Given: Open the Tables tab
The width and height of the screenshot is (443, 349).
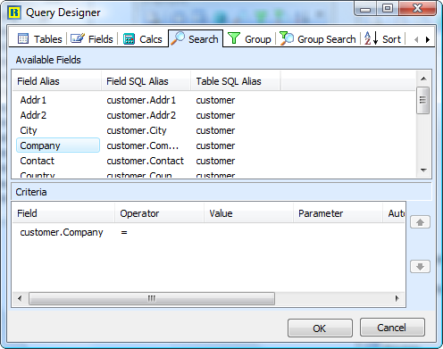Looking at the screenshot, I should [39, 39].
